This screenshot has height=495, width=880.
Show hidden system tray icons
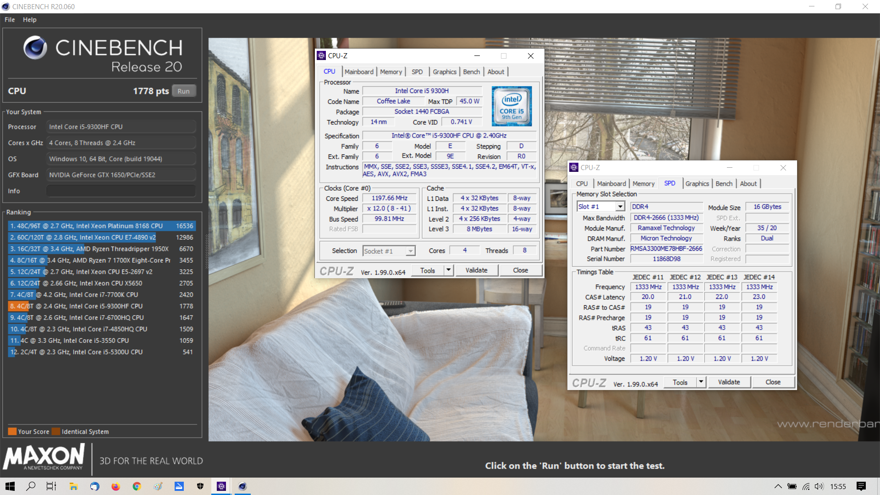[x=778, y=486]
